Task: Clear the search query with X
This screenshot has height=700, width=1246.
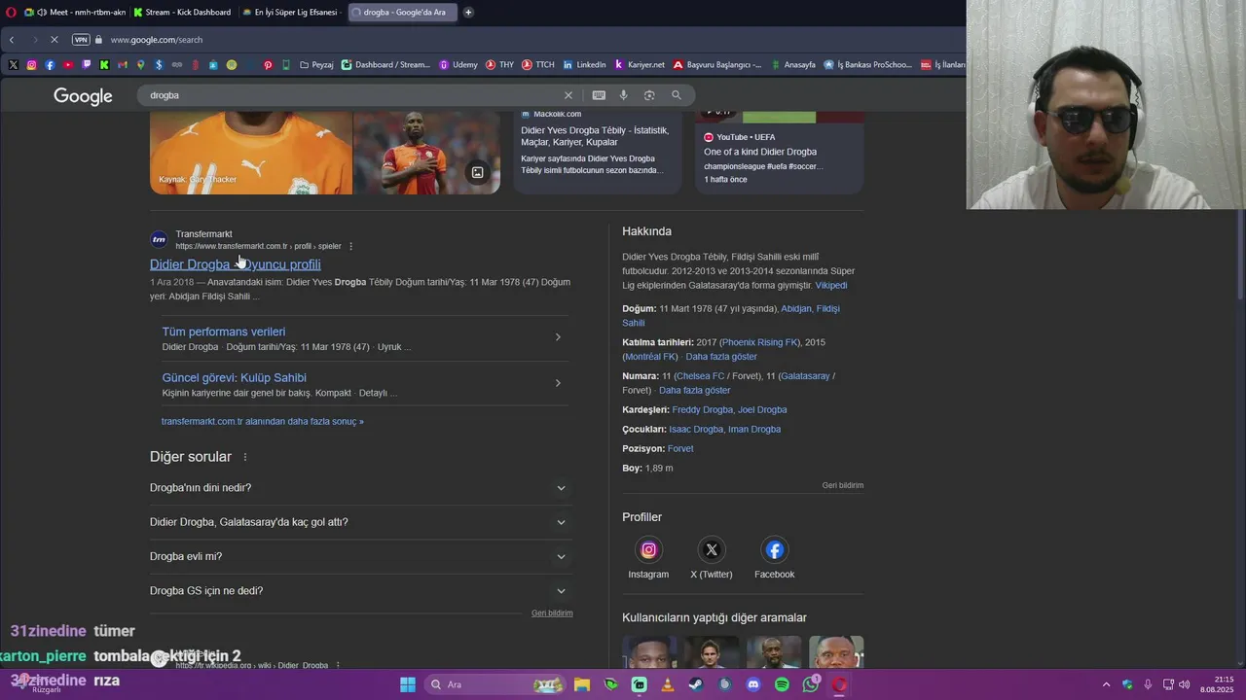Action: [568, 95]
